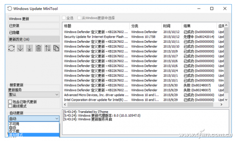Choose 不可用 in the auto-update list
The width and height of the screenshot is (235, 141).
(34, 124)
